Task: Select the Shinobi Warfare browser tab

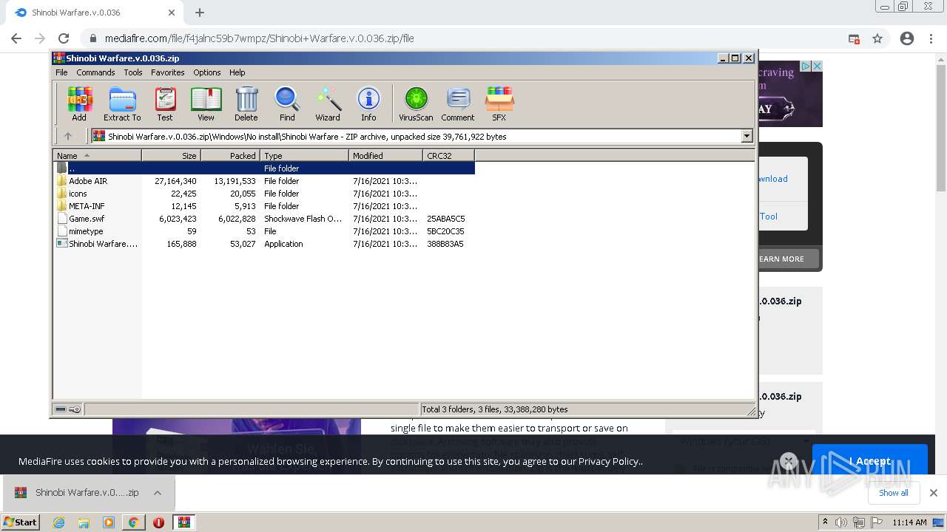Action: (x=92, y=13)
